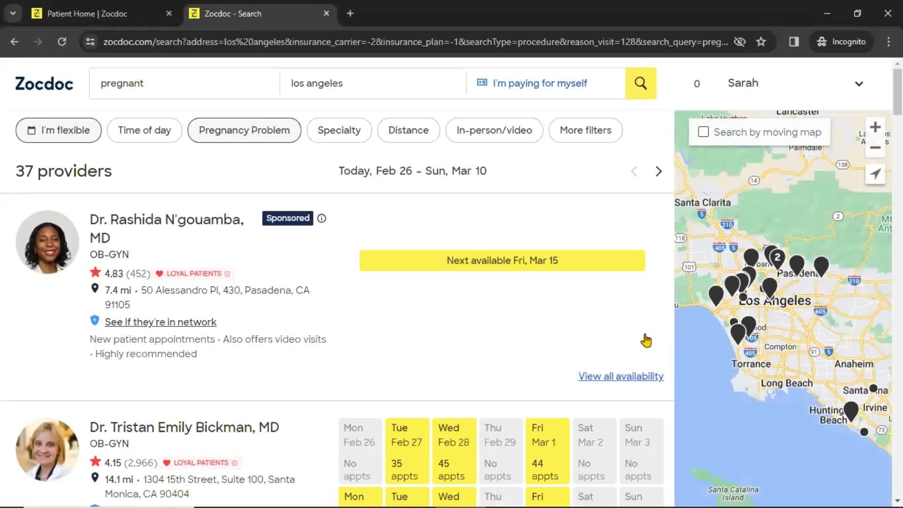
Task: Reload the page
Action: (x=62, y=42)
